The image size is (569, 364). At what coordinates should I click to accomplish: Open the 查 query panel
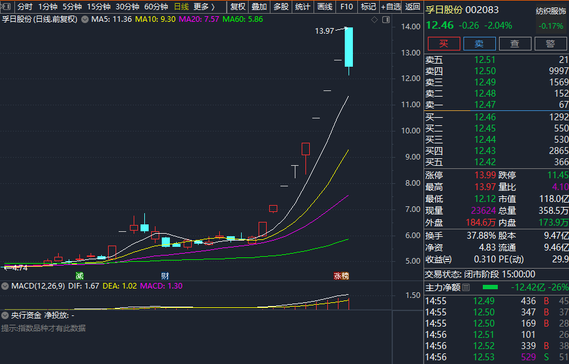click(514, 43)
